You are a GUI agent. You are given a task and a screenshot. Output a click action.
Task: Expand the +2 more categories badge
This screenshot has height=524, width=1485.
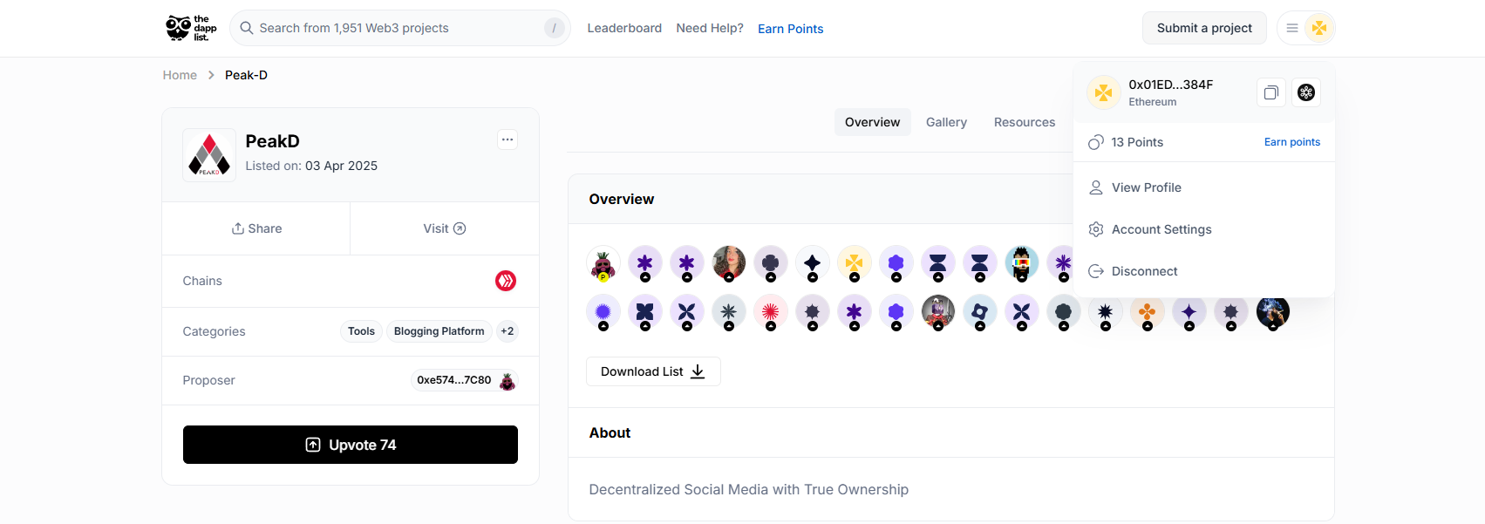507,331
